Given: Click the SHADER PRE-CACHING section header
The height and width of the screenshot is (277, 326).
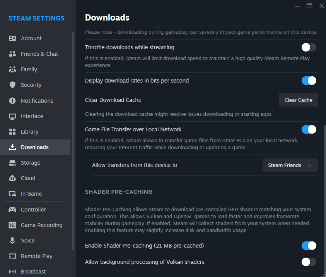Looking at the screenshot, I should click(119, 192).
